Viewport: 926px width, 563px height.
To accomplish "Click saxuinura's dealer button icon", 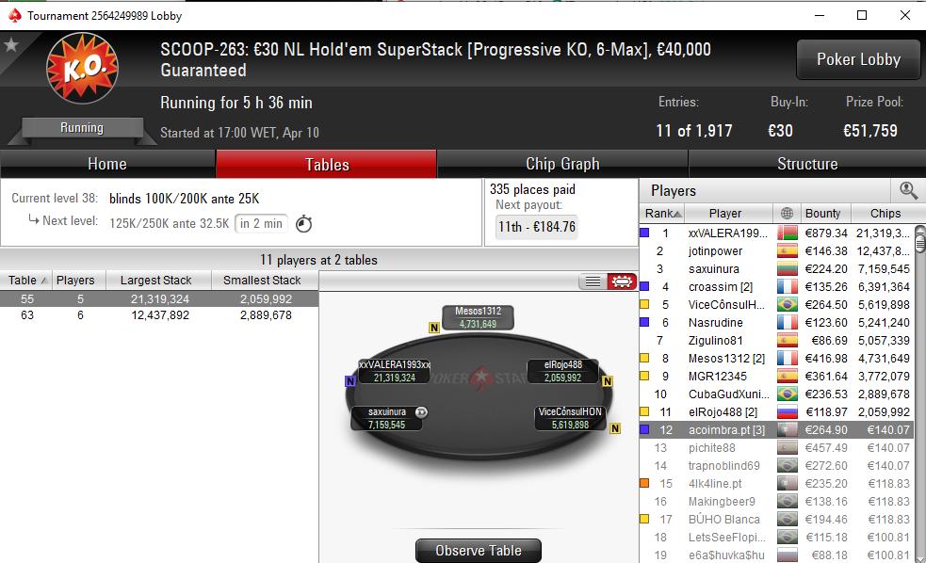I will pos(421,412).
